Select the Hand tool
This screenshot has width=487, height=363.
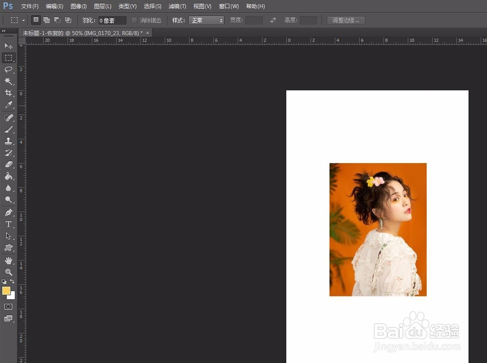[x=8, y=261]
